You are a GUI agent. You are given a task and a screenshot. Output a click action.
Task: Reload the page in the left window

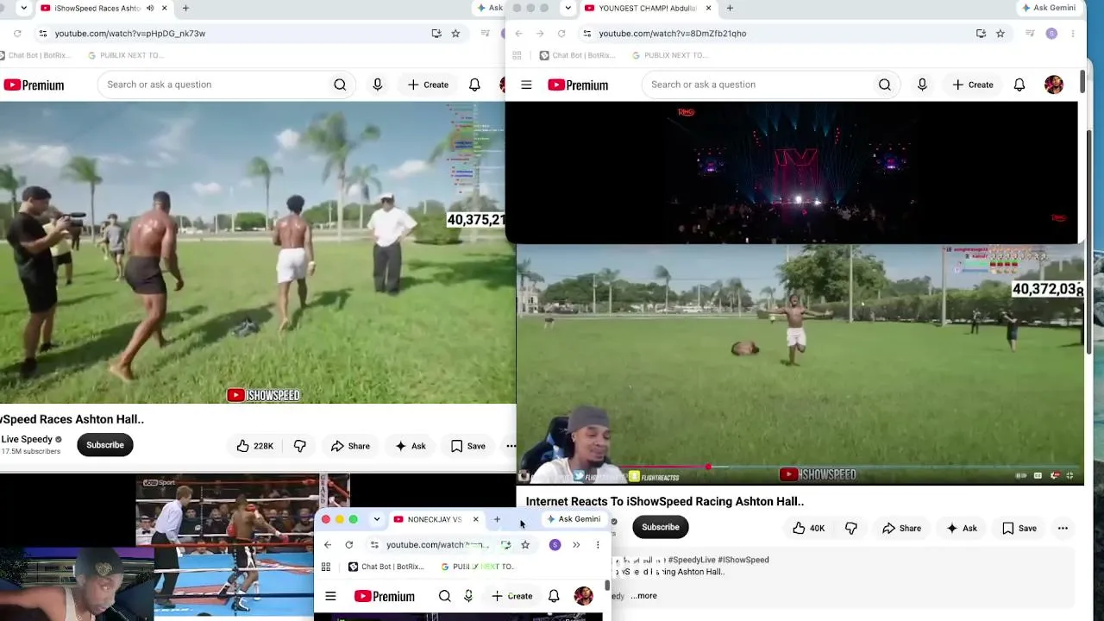[17, 34]
